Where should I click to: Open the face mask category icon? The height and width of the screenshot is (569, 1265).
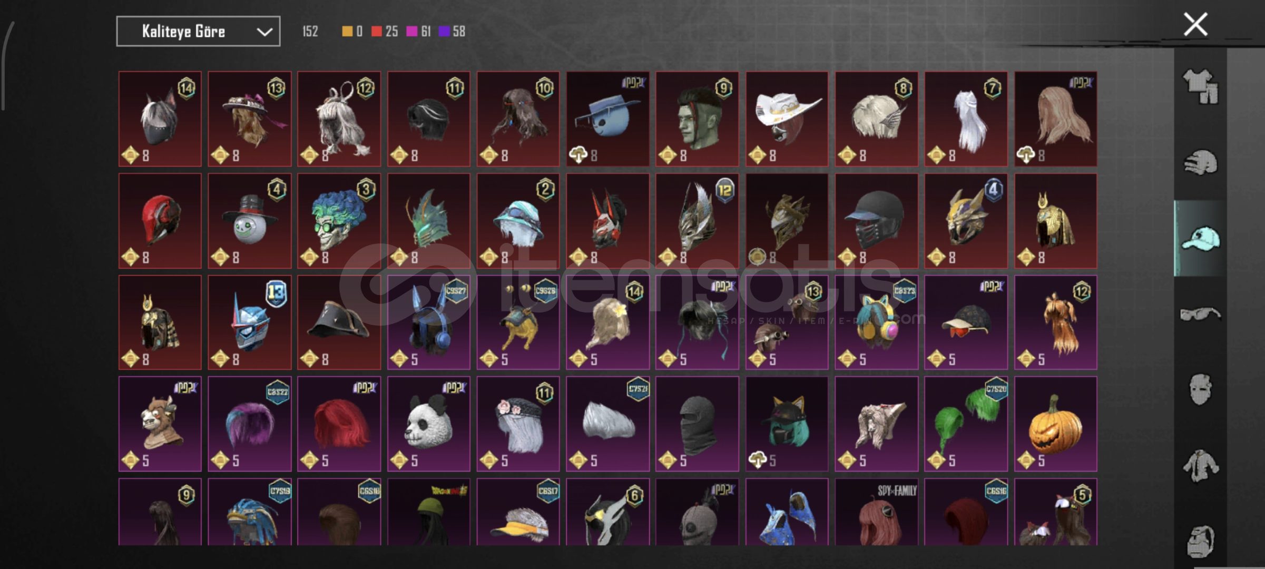click(x=1200, y=389)
